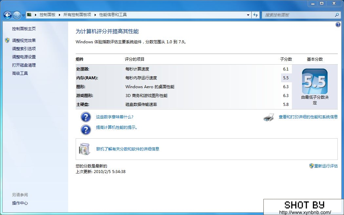Open 这些数字意味着什么? link
The height and width of the screenshot is (215, 344).
(x=115, y=117)
